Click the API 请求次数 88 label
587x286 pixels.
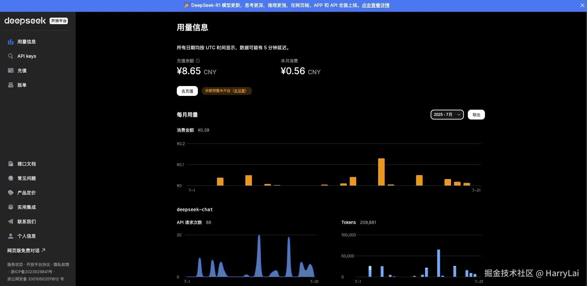pyautogui.click(x=194, y=222)
